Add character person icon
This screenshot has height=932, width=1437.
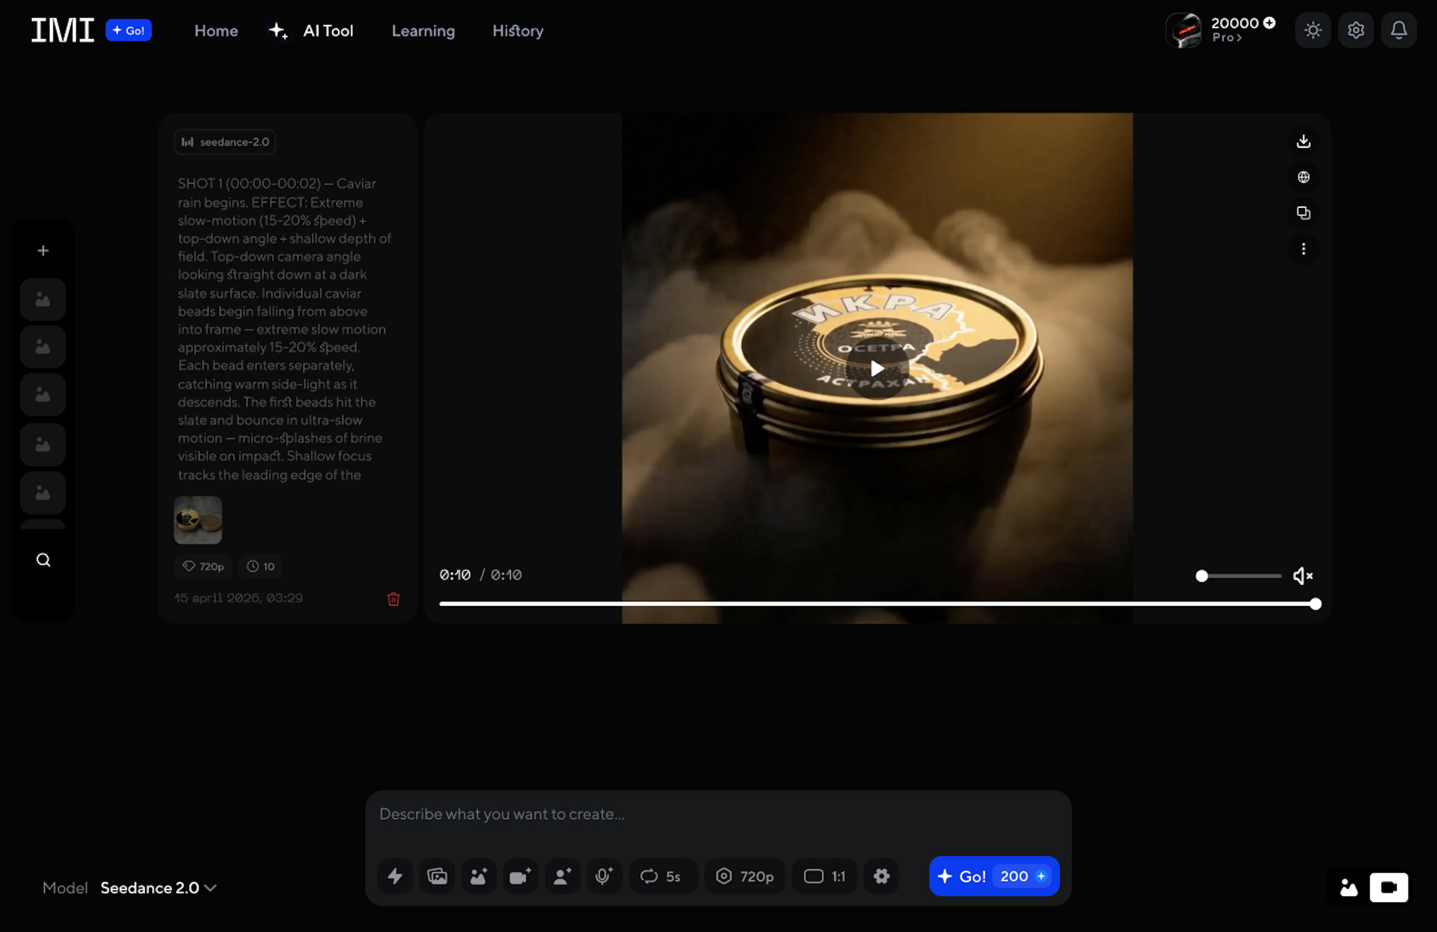[563, 876]
